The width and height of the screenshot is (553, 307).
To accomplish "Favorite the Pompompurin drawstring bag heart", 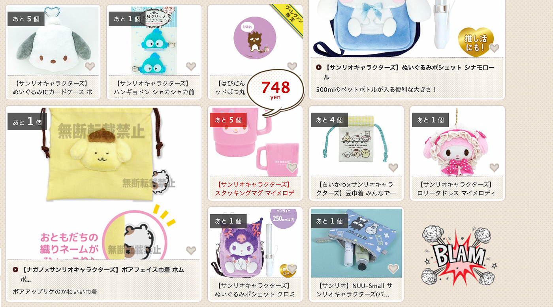I will (191, 250).
